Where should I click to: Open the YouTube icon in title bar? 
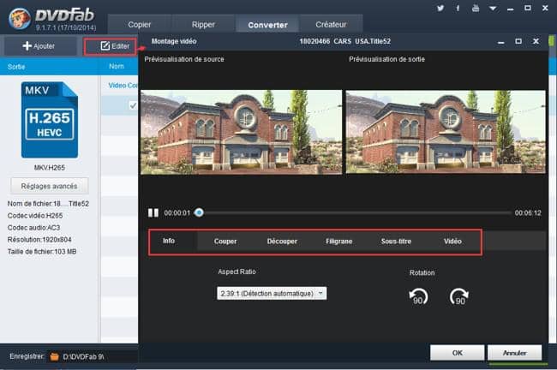[x=476, y=8]
